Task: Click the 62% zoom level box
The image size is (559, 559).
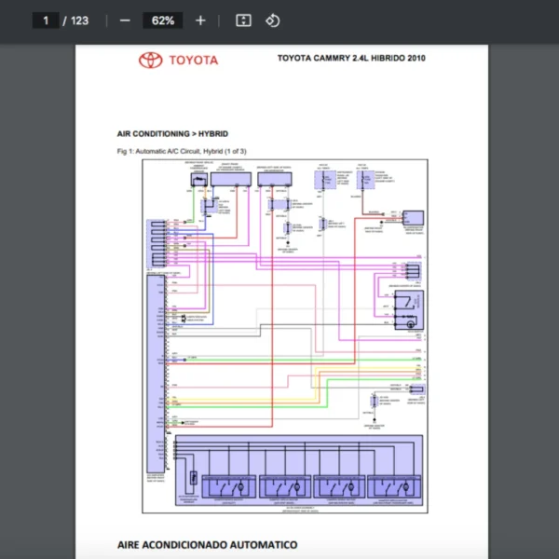Action: [162, 20]
